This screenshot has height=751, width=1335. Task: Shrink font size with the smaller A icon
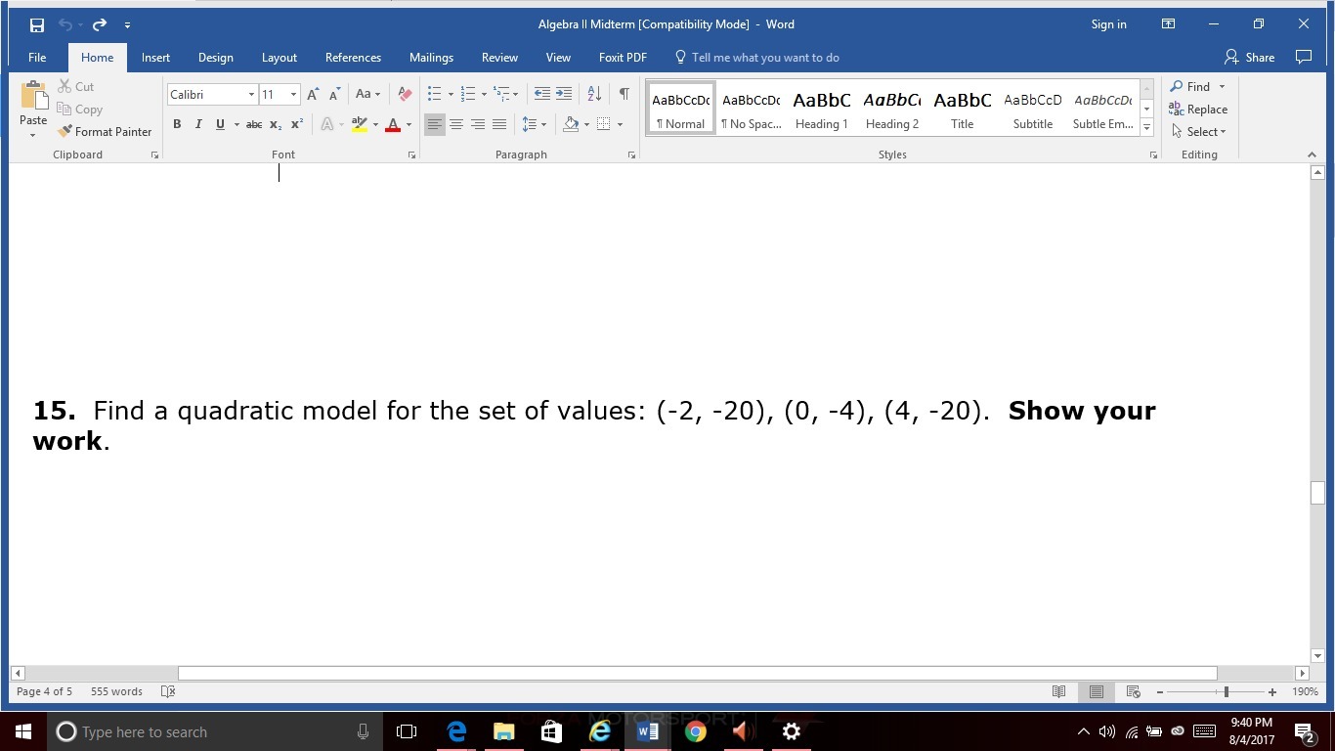[335, 94]
